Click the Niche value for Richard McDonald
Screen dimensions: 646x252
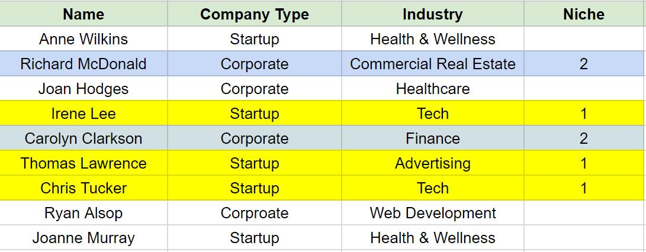(584, 64)
